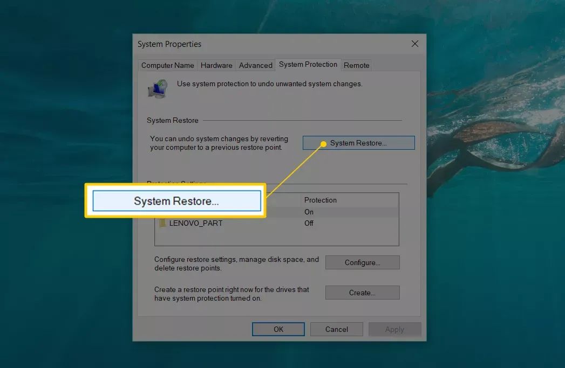565x368 pixels.
Task: Click the greyed-out Apply button
Action: click(x=394, y=329)
